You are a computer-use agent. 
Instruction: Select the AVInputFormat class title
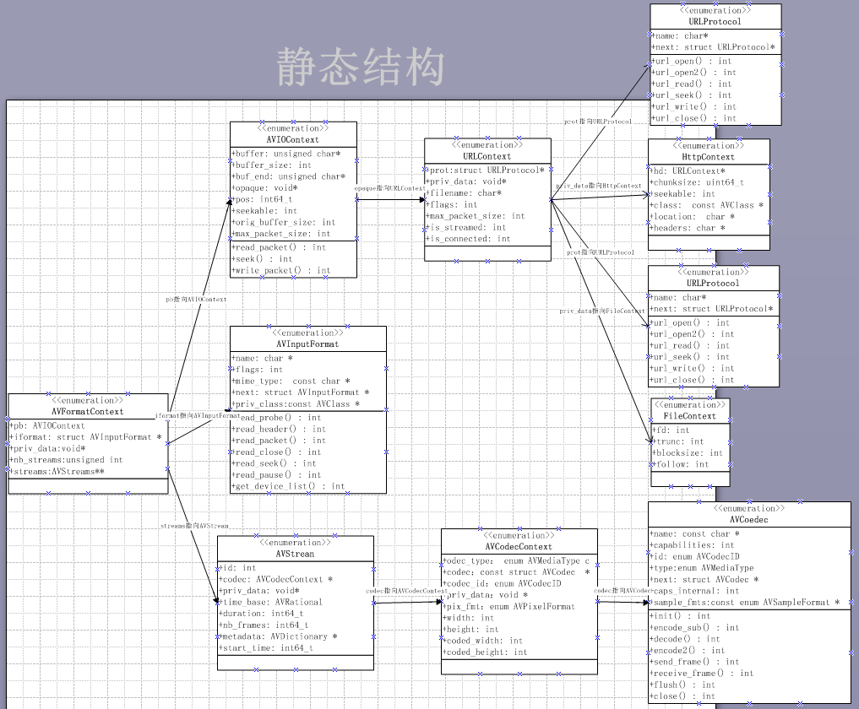[x=307, y=344]
